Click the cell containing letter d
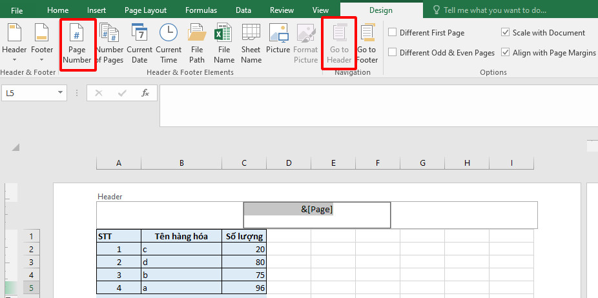 pyautogui.click(x=181, y=262)
